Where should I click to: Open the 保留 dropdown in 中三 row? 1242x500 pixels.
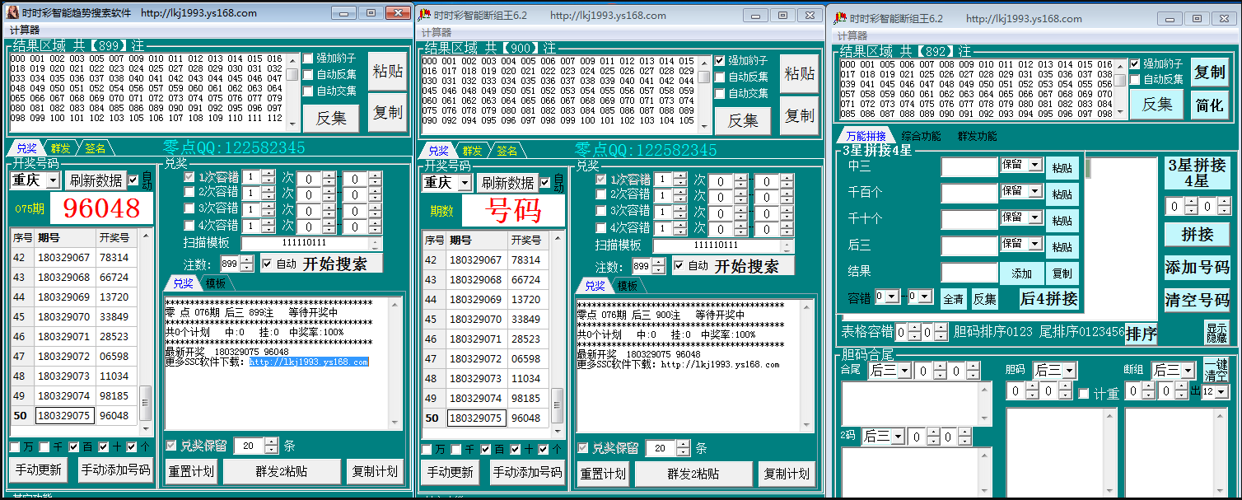pyautogui.click(x=1035, y=166)
